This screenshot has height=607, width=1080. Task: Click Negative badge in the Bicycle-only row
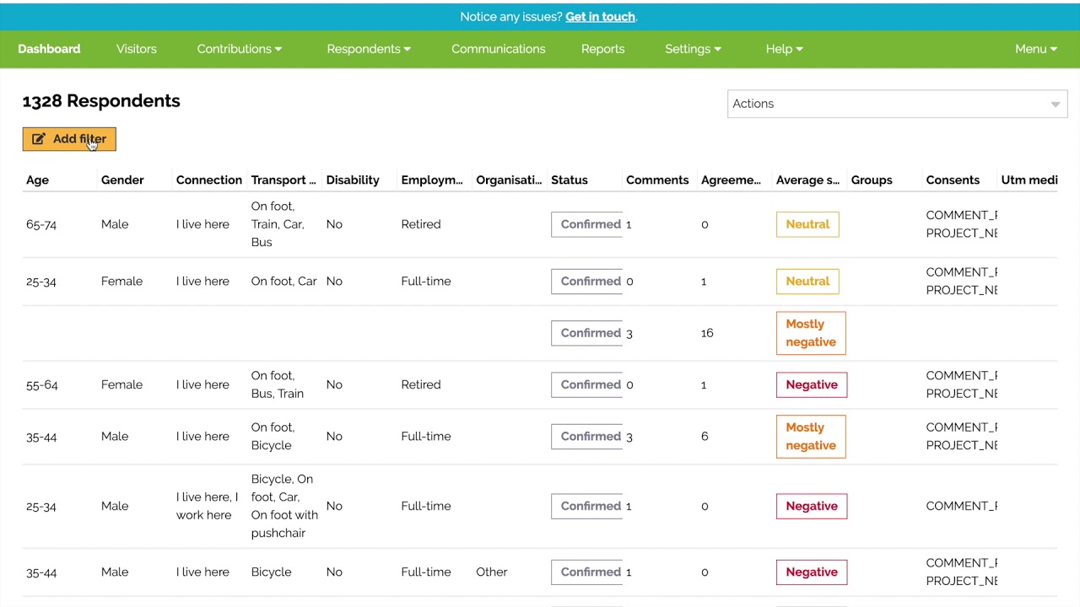pos(812,572)
